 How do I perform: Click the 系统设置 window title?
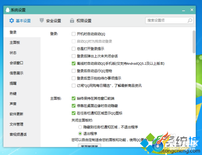point(18,10)
